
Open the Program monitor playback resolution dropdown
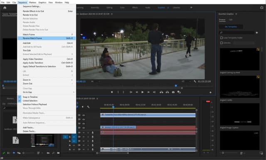click(186, 81)
